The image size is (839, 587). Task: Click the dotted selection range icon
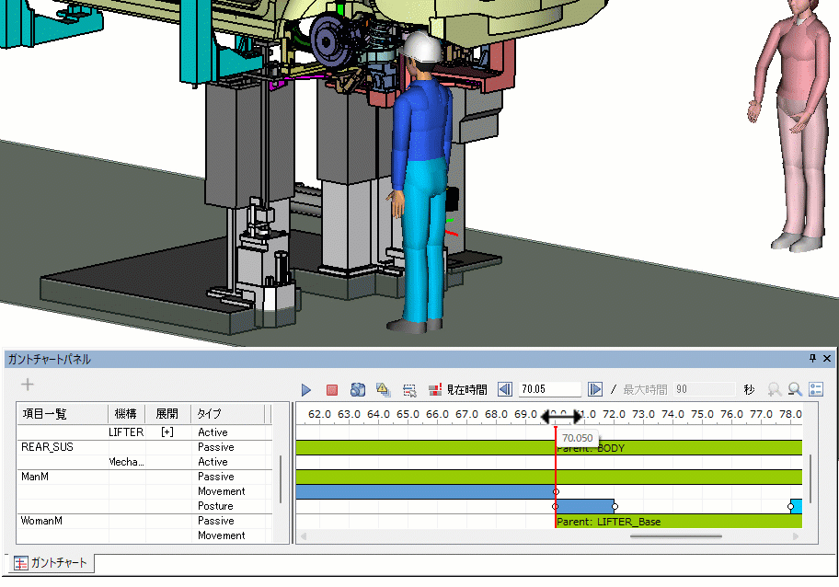click(x=409, y=390)
